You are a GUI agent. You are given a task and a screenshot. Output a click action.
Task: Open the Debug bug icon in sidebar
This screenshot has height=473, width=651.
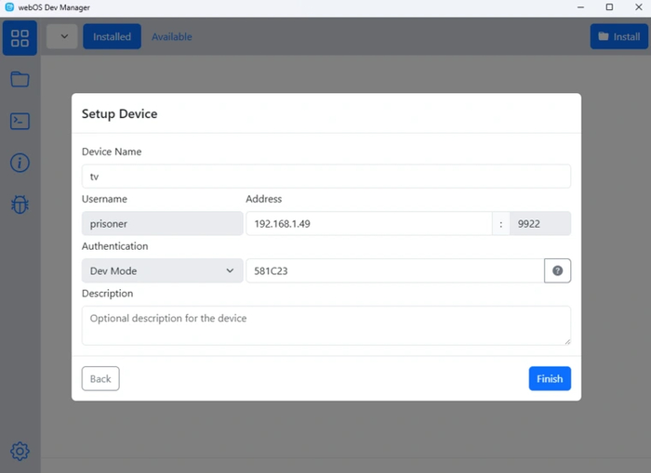click(x=20, y=204)
